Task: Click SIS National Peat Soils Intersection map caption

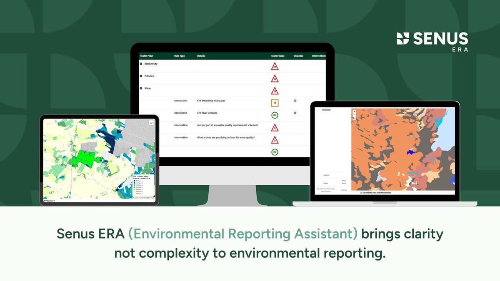Action: (376, 193)
